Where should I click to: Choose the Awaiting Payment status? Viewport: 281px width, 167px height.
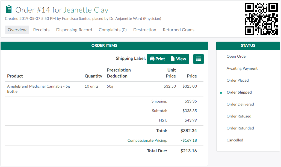click(x=242, y=68)
